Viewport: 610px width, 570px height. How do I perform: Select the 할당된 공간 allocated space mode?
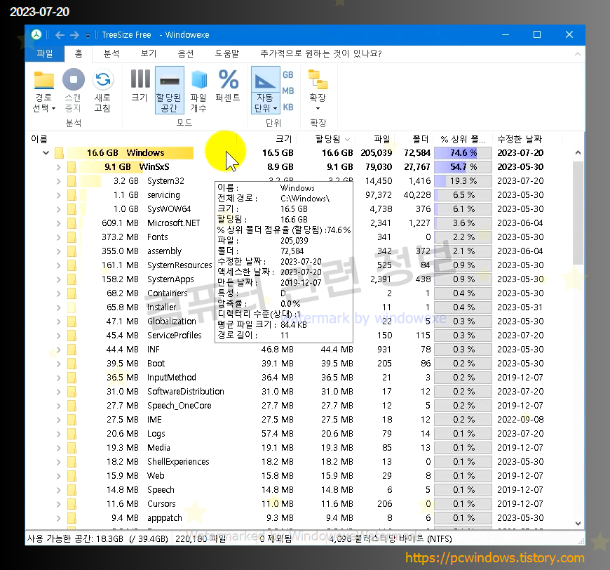[169, 91]
